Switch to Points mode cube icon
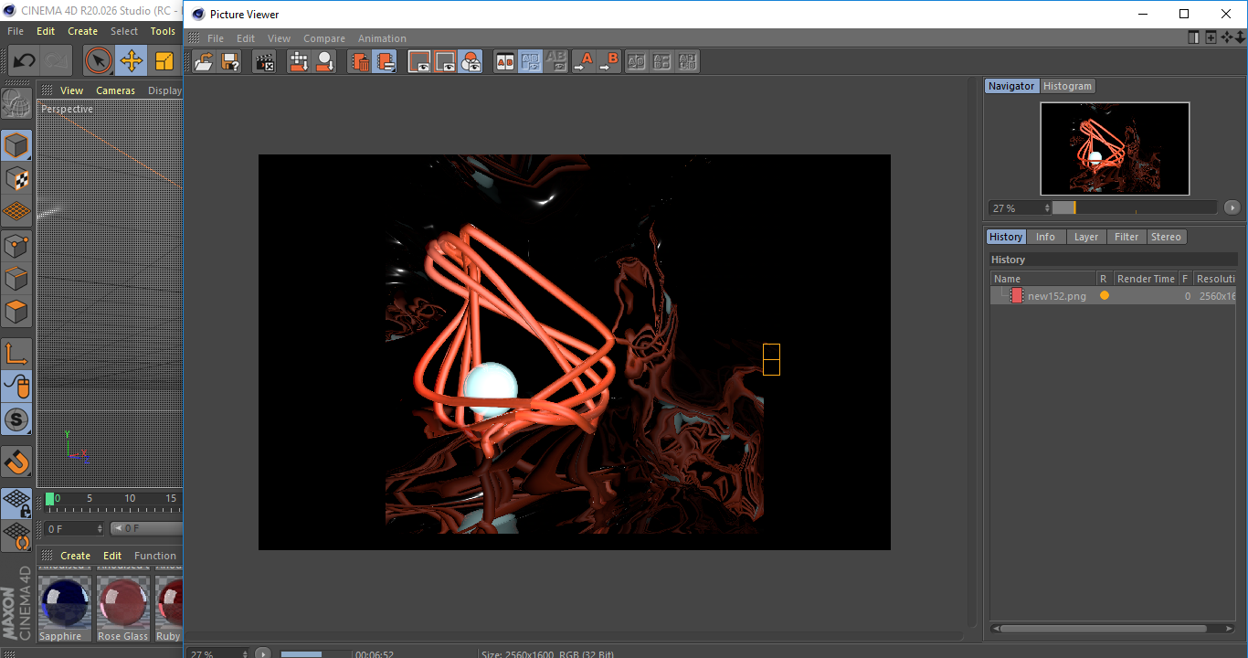The image size is (1248, 658). (x=16, y=246)
